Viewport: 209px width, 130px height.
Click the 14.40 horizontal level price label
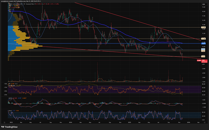point(203,27)
